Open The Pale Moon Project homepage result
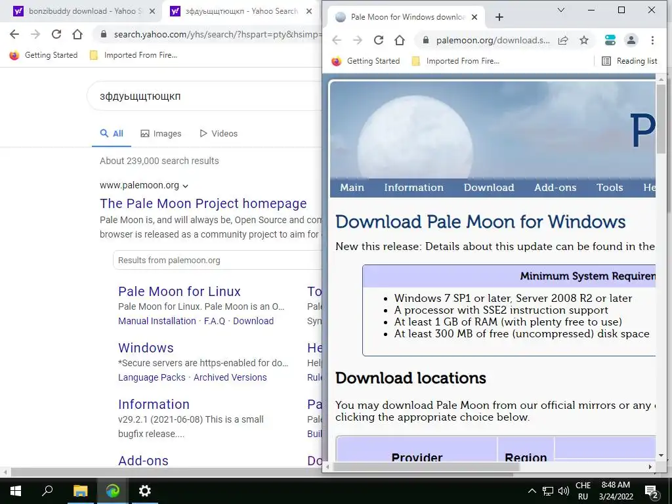 point(203,203)
